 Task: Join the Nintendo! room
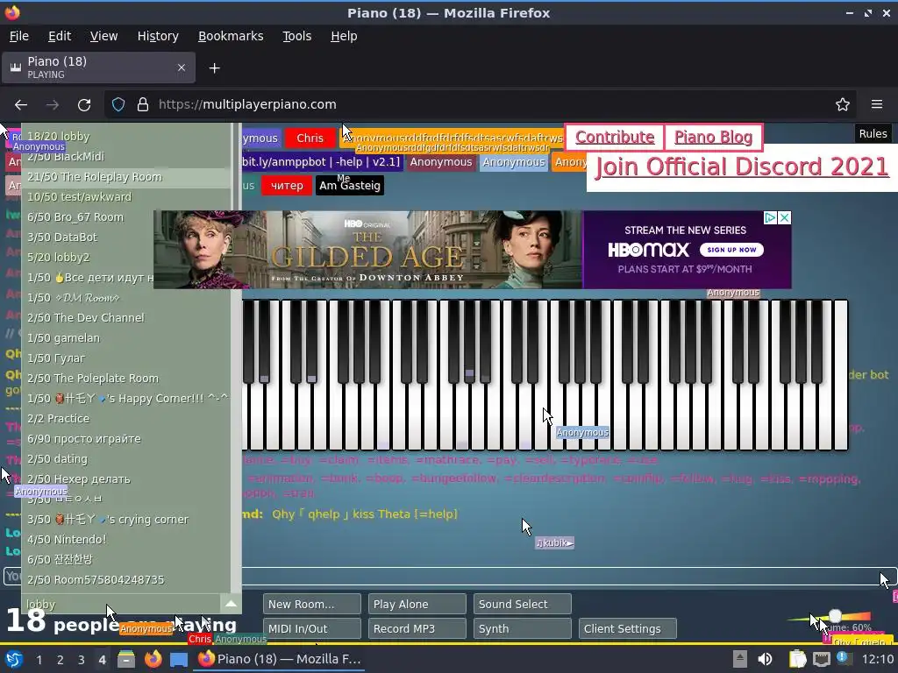coord(126,540)
